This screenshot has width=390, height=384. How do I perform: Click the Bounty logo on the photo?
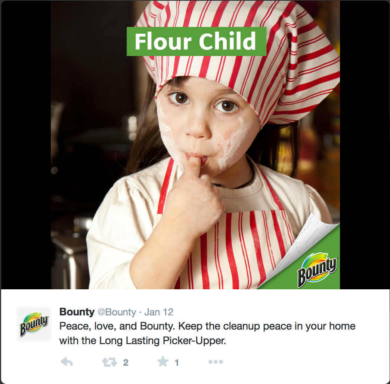tap(317, 270)
